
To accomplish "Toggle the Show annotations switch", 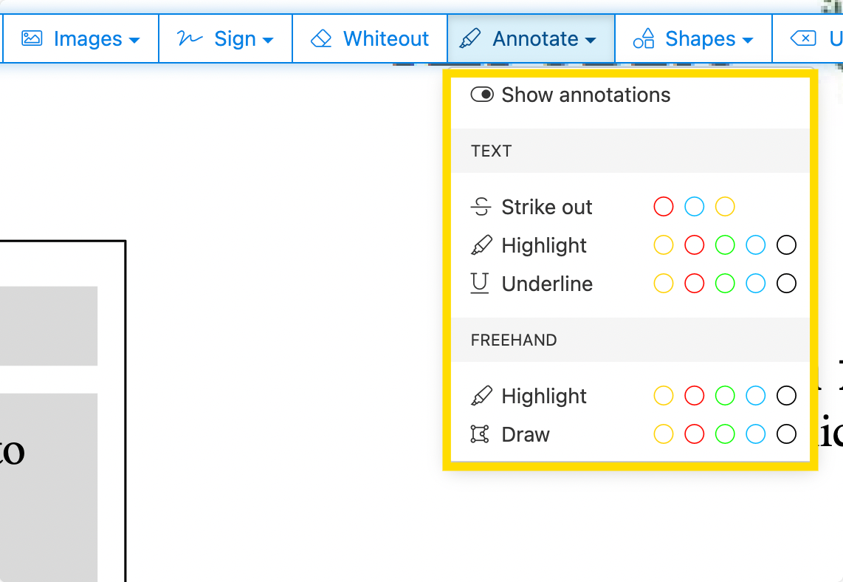I will (482, 95).
